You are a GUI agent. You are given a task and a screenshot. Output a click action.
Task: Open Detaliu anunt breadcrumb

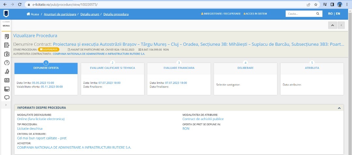click(x=90, y=14)
